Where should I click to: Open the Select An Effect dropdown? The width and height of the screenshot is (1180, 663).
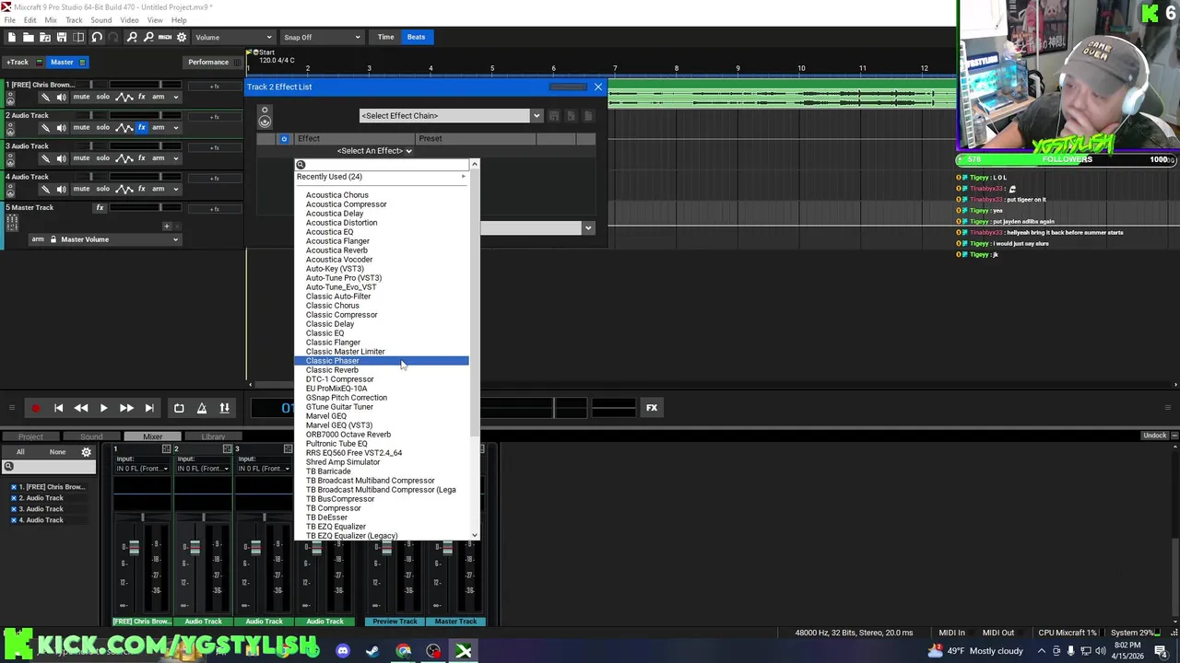[x=374, y=151]
